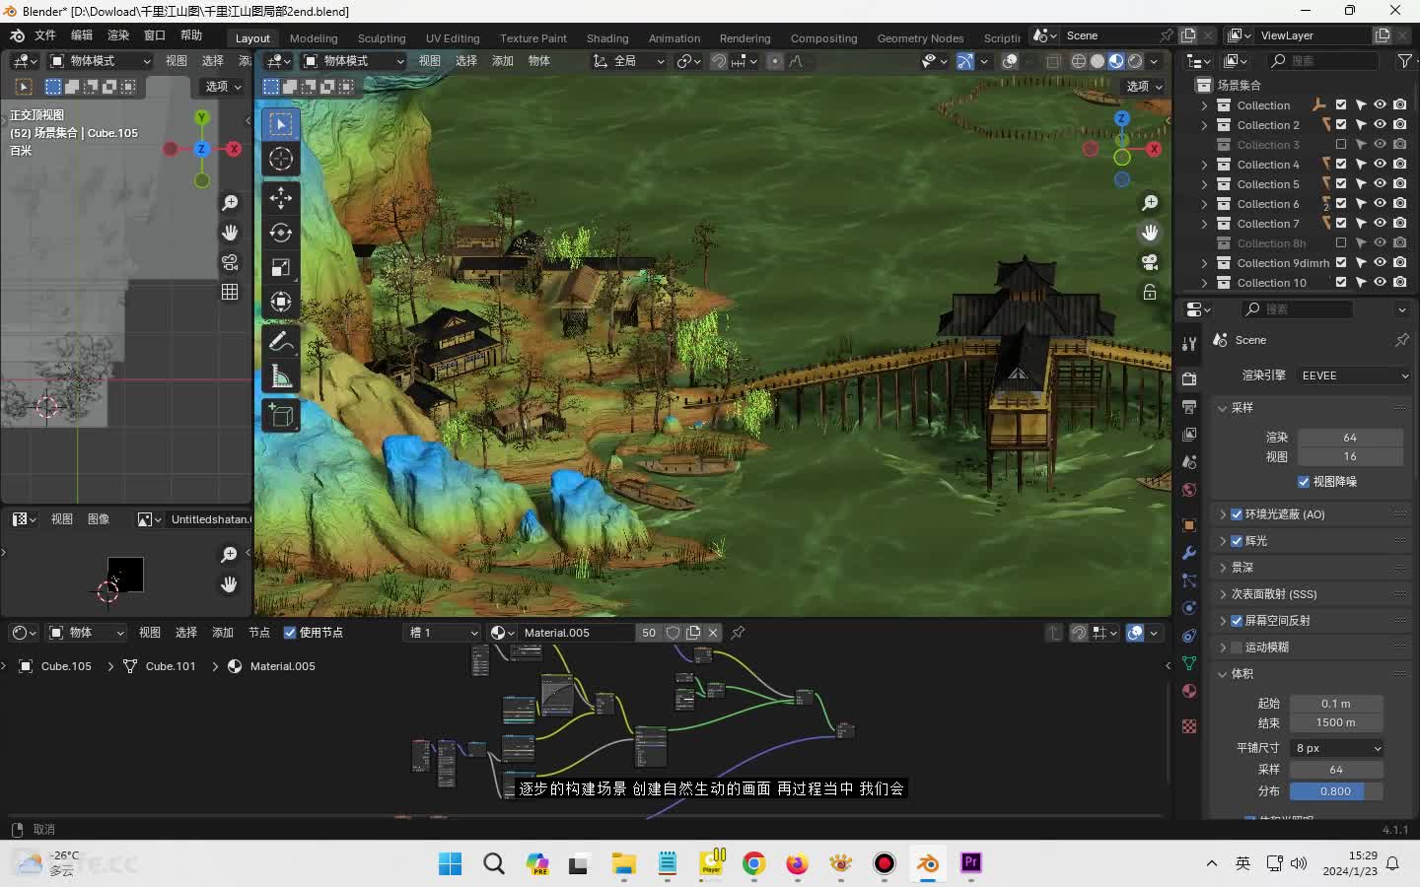Pin the Scene properties panel
This screenshot has height=887, width=1420.
[1401, 340]
